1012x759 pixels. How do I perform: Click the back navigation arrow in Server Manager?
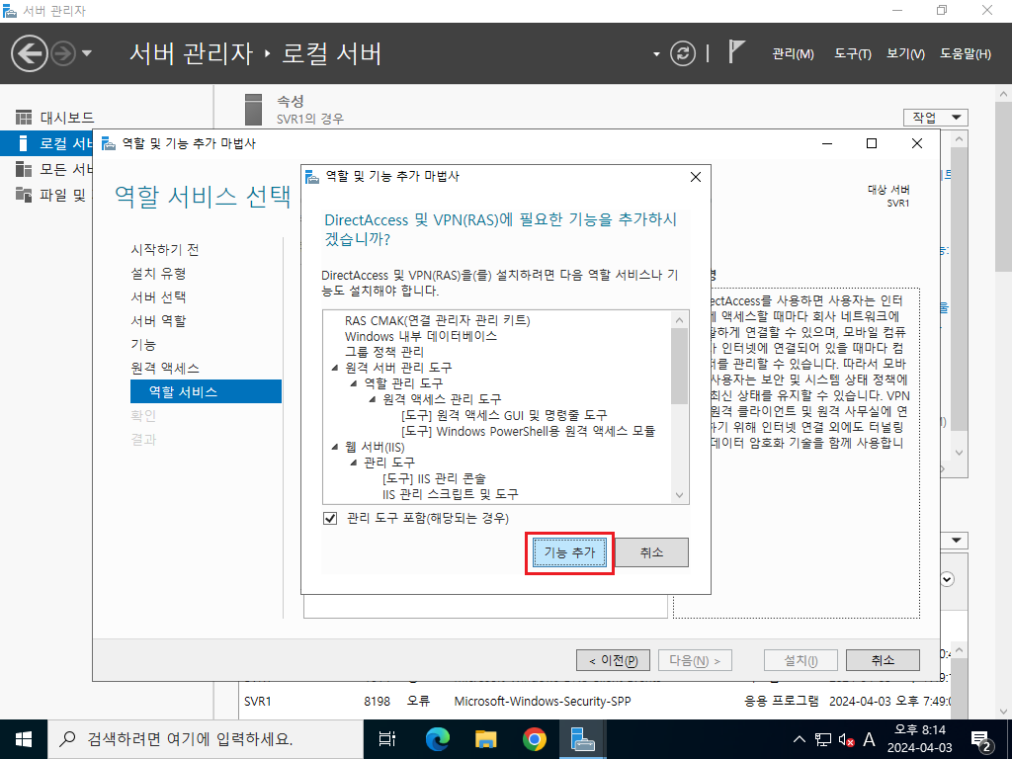pos(29,53)
